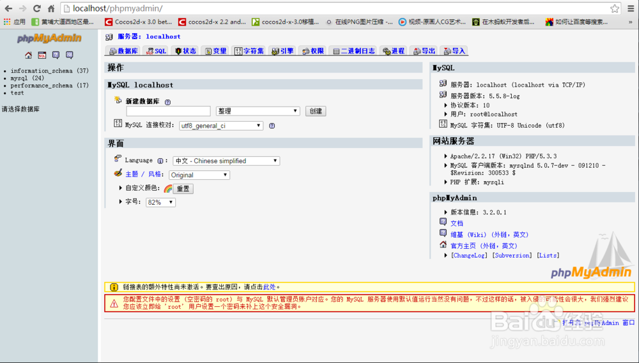Open the 主题 theme link
The height and width of the screenshot is (363, 639).
132,174
